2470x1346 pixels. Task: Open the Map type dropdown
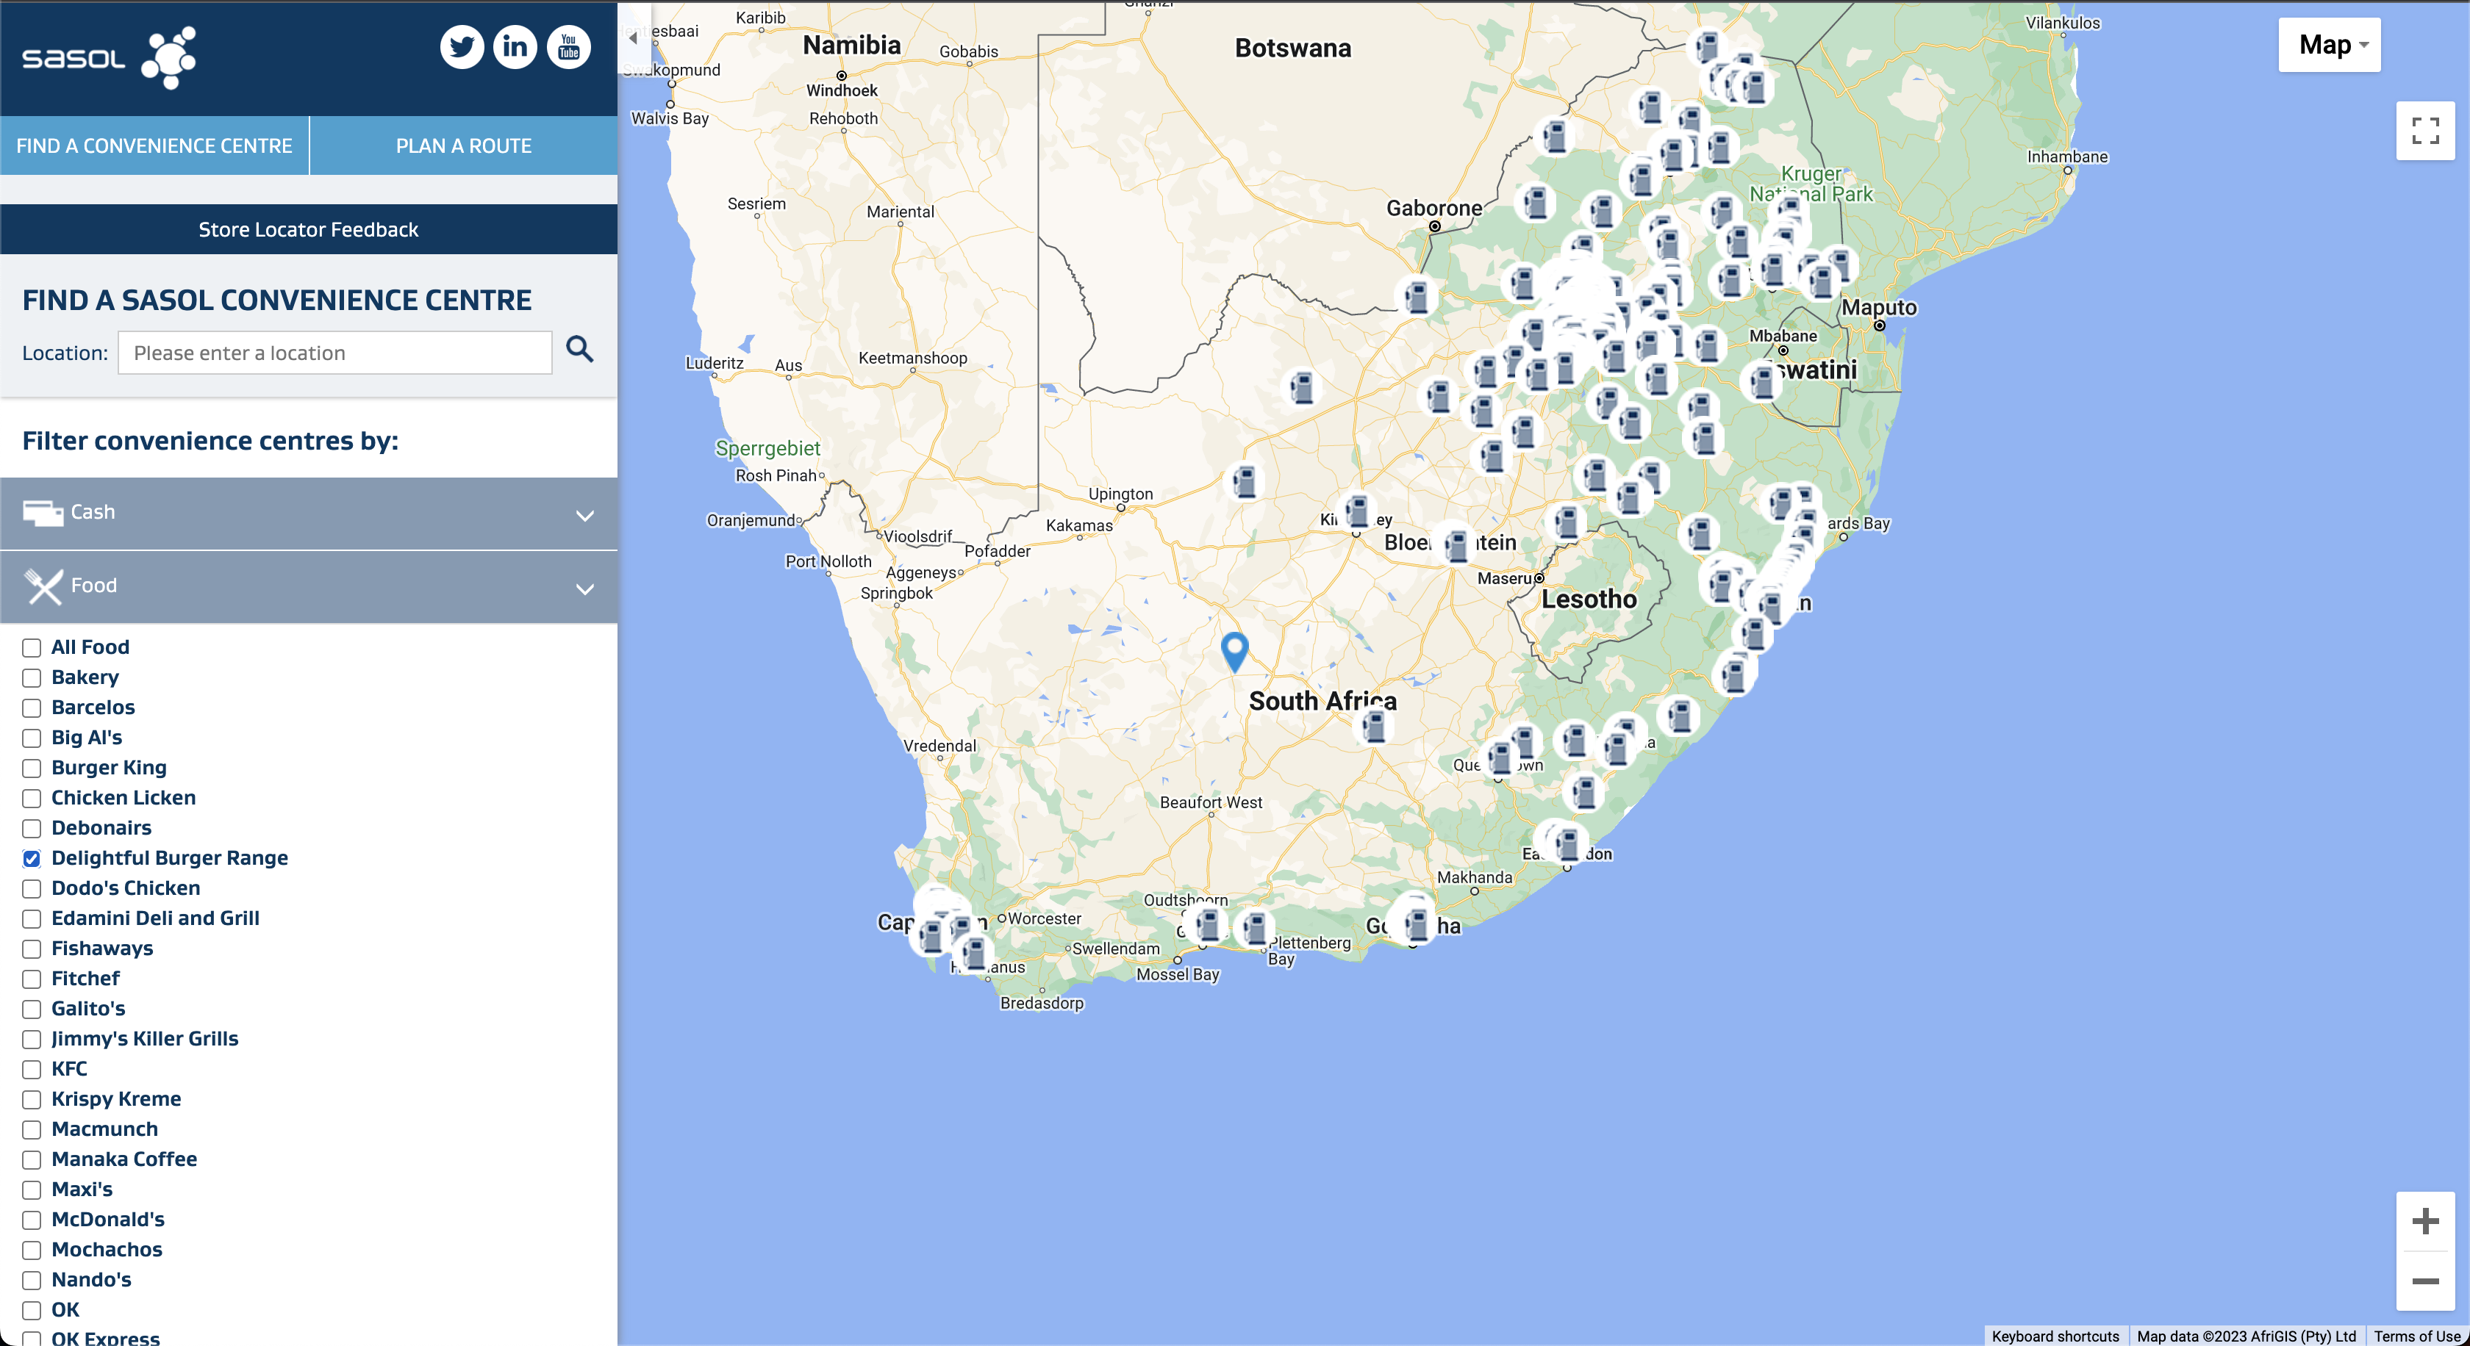[2330, 45]
